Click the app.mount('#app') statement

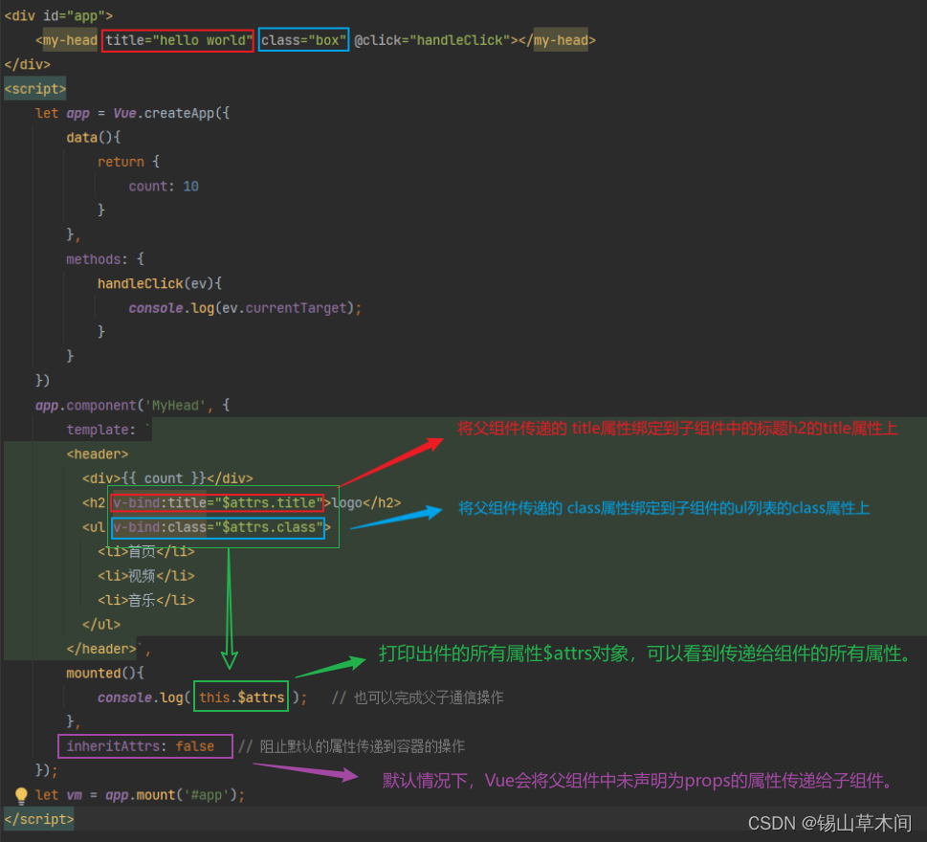pyautogui.click(x=175, y=795)
